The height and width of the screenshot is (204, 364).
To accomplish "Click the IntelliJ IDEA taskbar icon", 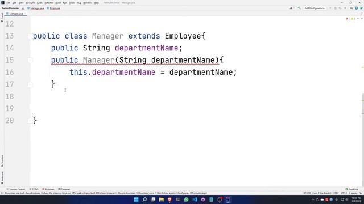I will point(228,199).
